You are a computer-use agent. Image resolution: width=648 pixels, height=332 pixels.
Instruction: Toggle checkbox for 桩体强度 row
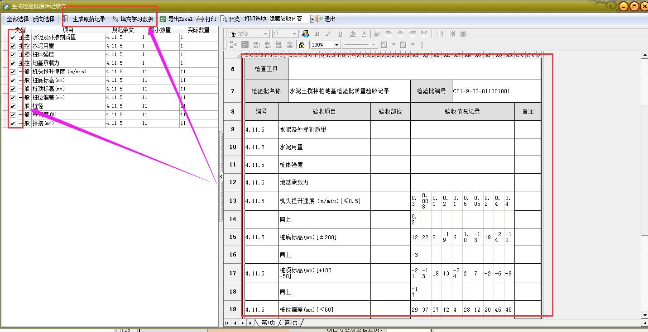click(x=13, y=55)
